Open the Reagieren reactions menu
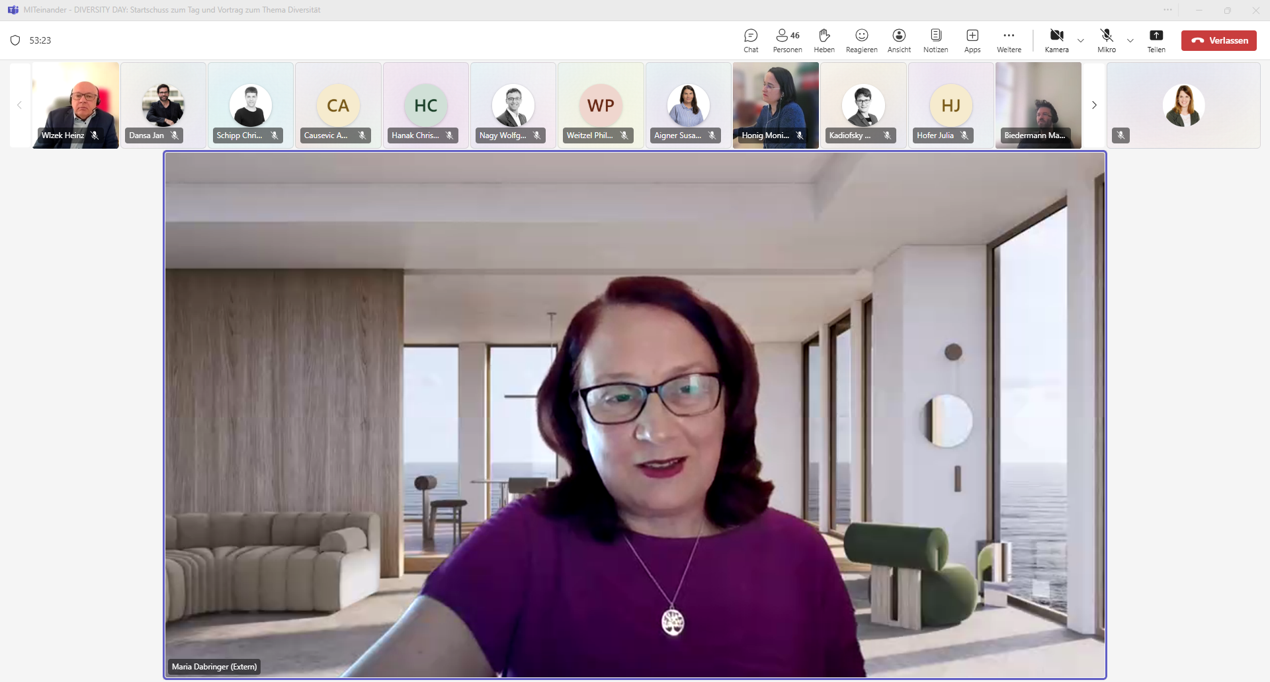The width and height of the screenshot is (1270, 682). tap(861, 40)
